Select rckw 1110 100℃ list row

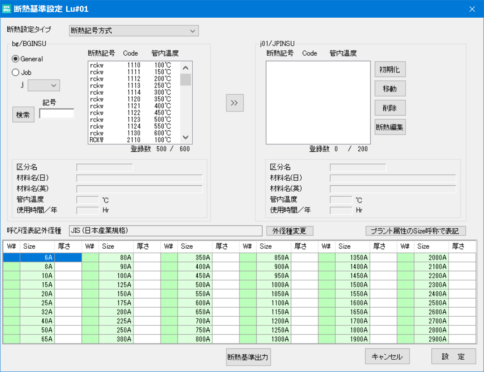(134, 65)
